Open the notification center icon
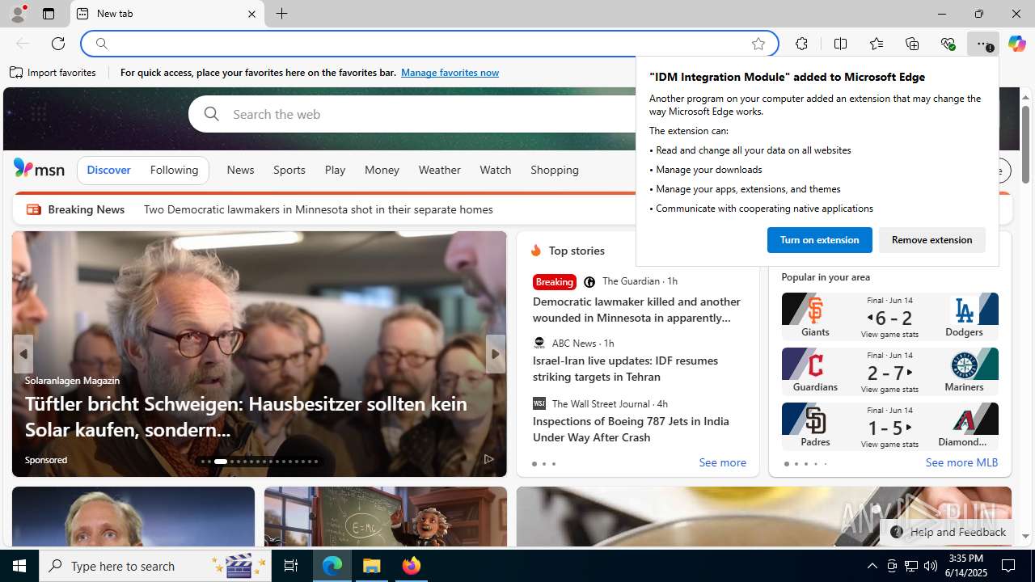This screenshot has height=582, width=1035. coord(1008,566)
